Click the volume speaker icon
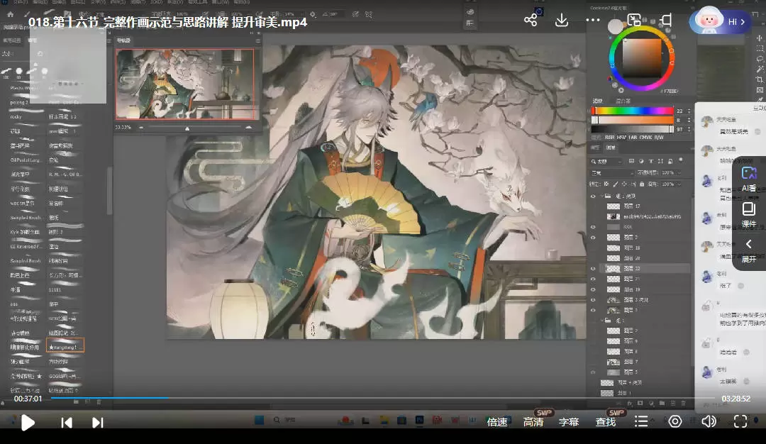This screenshot has height=444, width=766. click(709, 421)
